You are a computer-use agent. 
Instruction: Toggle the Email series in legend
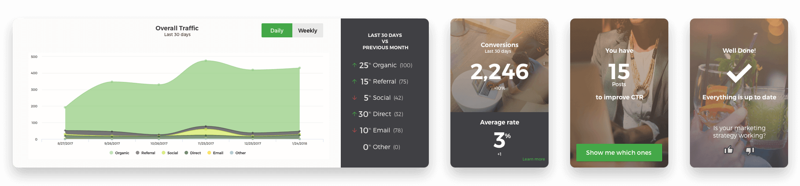pyautogui.click(x=215, y=153)
